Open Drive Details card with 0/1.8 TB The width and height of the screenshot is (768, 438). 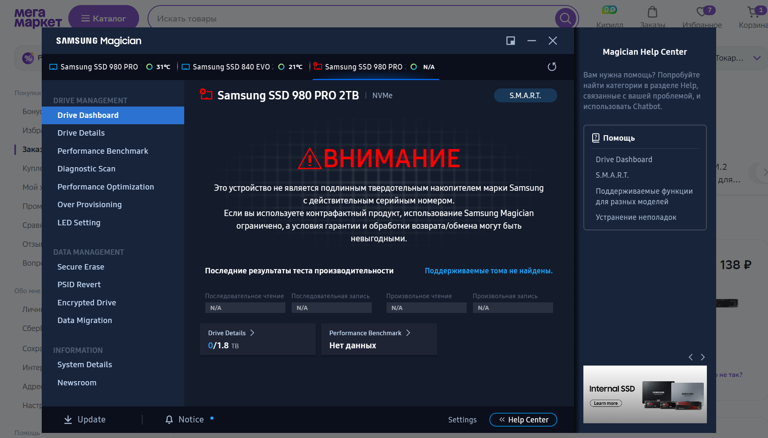tap(258, 339)
